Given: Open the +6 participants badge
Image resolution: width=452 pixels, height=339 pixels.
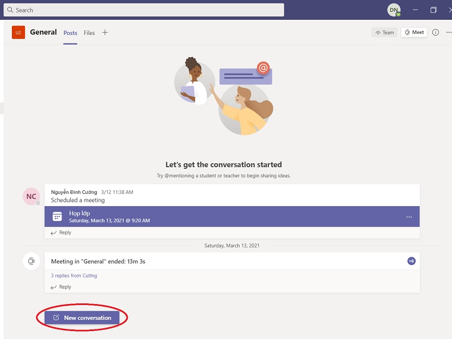Looking at the screenshot, I should point(411,261).
